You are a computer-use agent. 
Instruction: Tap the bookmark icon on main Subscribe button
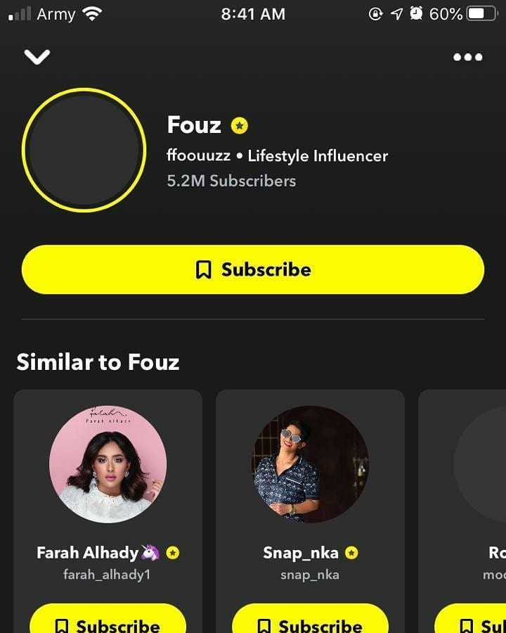(x=204, y=270)
